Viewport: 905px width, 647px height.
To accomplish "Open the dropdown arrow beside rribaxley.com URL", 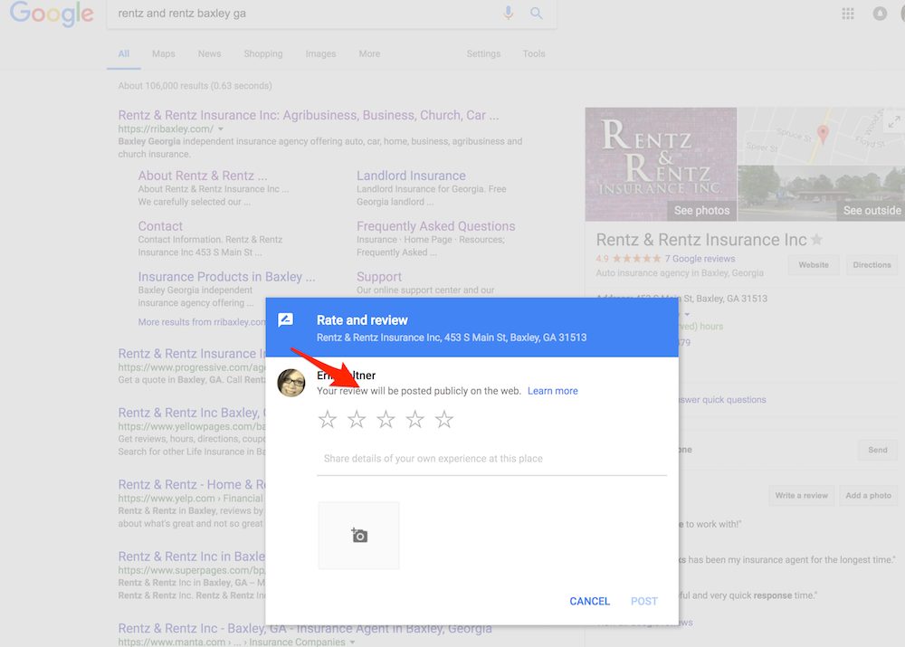I will [x=221, y=129].
